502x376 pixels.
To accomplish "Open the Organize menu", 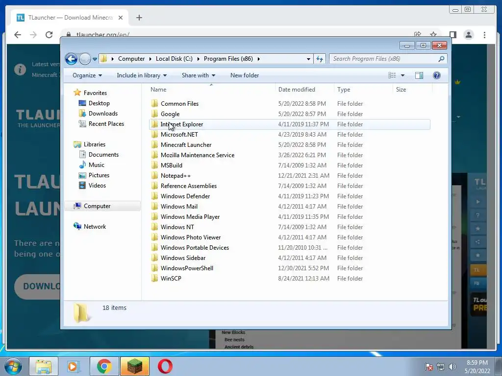I will coord(87,75).
